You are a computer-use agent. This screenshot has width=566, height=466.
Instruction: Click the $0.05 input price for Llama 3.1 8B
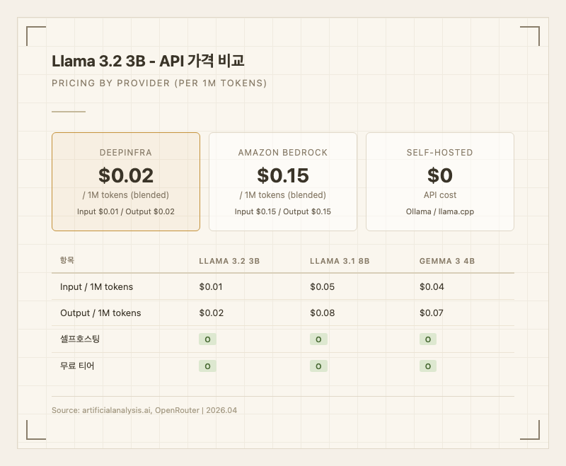click(x=322, y=286)
